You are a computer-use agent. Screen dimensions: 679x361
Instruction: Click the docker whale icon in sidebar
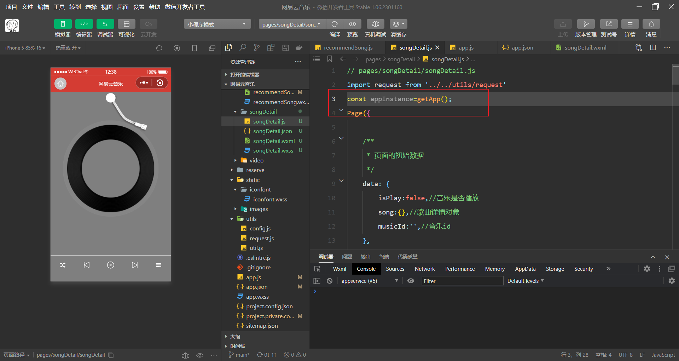pos(299,47)
